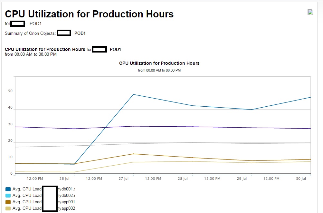Click the tan hyapp002 legend swatch
The height and width of the screenshot is (213, 323).
coord(8,208)
